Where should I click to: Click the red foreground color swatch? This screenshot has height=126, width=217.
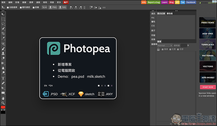pyautogui.click(x=3, y=107)
